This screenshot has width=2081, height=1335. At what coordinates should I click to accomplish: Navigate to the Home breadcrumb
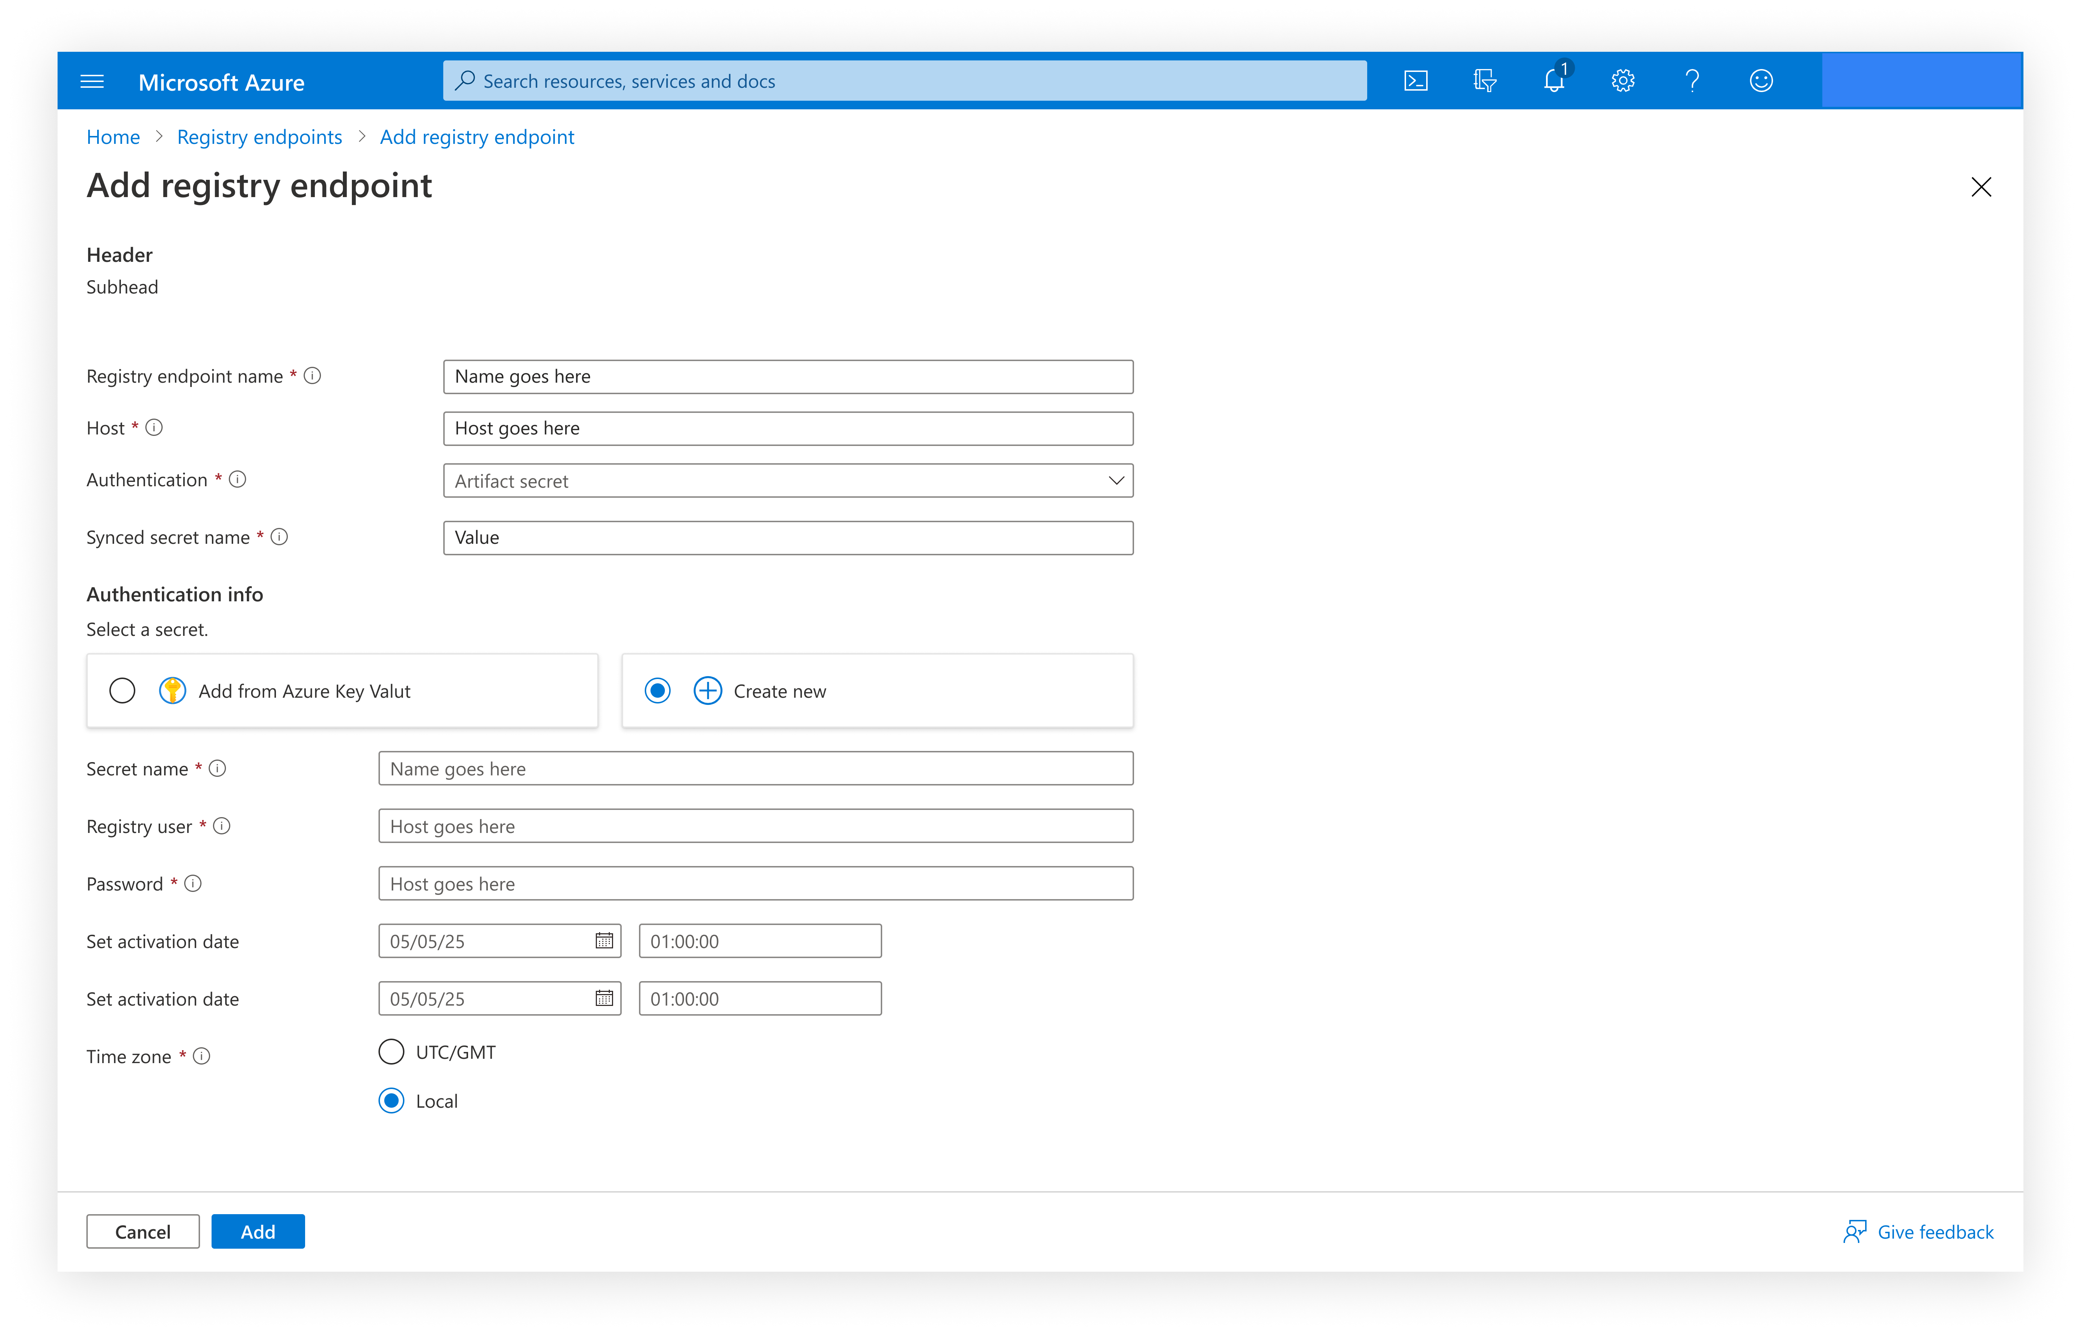113,137
